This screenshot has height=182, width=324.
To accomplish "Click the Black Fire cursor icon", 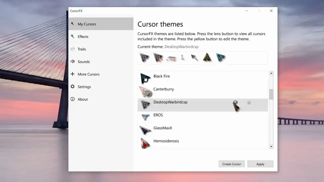I will [146, 79].
